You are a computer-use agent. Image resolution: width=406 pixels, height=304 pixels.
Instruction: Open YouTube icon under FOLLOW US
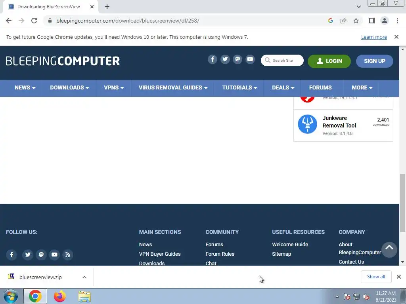click(x=54, y=255)
